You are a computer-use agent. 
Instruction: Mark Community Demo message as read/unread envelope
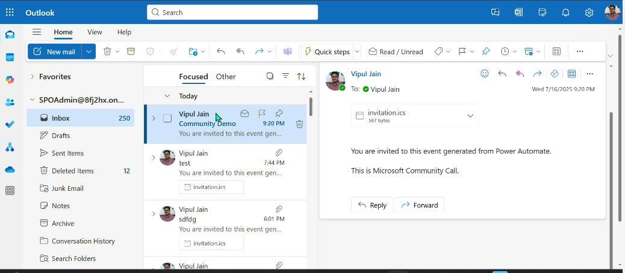(x=244, y=113)
